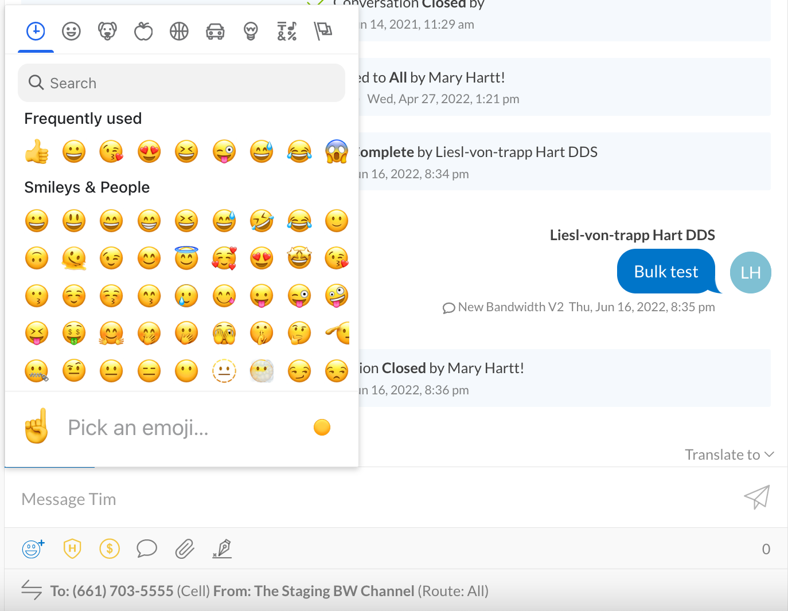Open the yellow skin tone selector

pos(322,428)
